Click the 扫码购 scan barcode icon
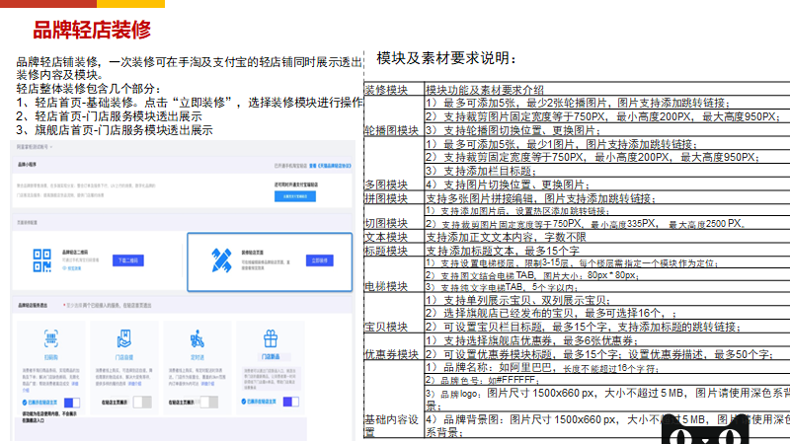This screenshot has height=444, width=790. [51, 338]
